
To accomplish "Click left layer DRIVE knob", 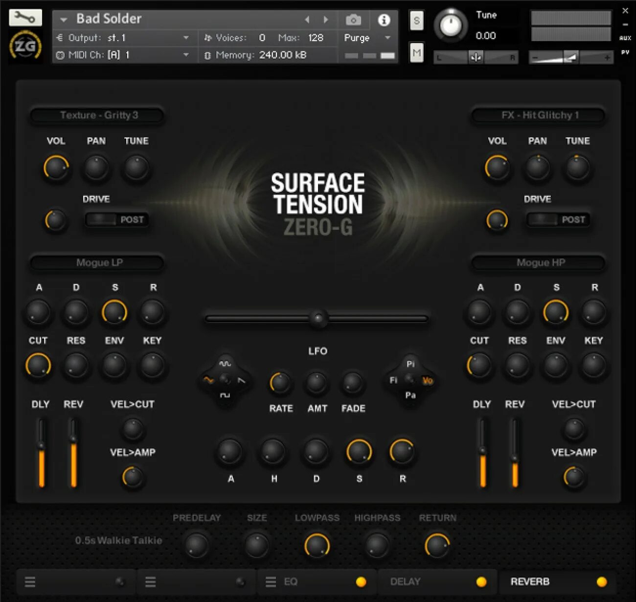I will (x=55, y=220).
